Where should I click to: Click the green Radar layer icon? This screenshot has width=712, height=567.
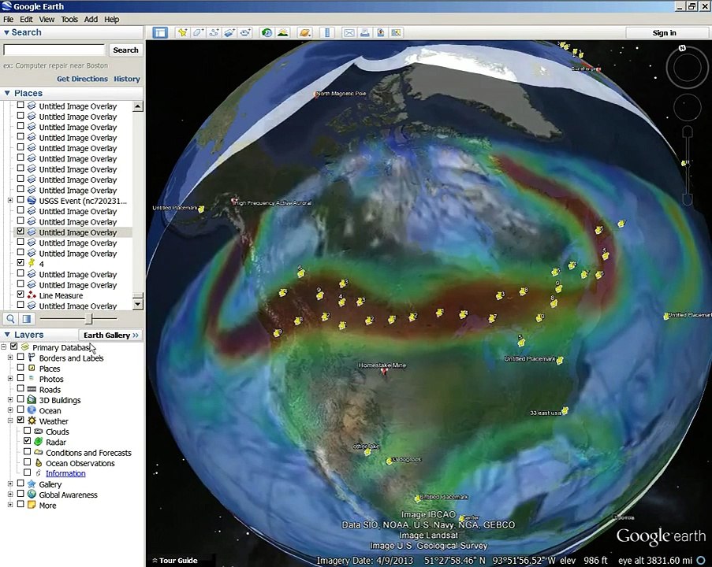click(38, 442)
